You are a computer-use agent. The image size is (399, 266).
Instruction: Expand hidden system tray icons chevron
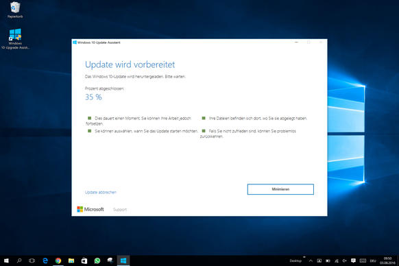coord(311,261)
